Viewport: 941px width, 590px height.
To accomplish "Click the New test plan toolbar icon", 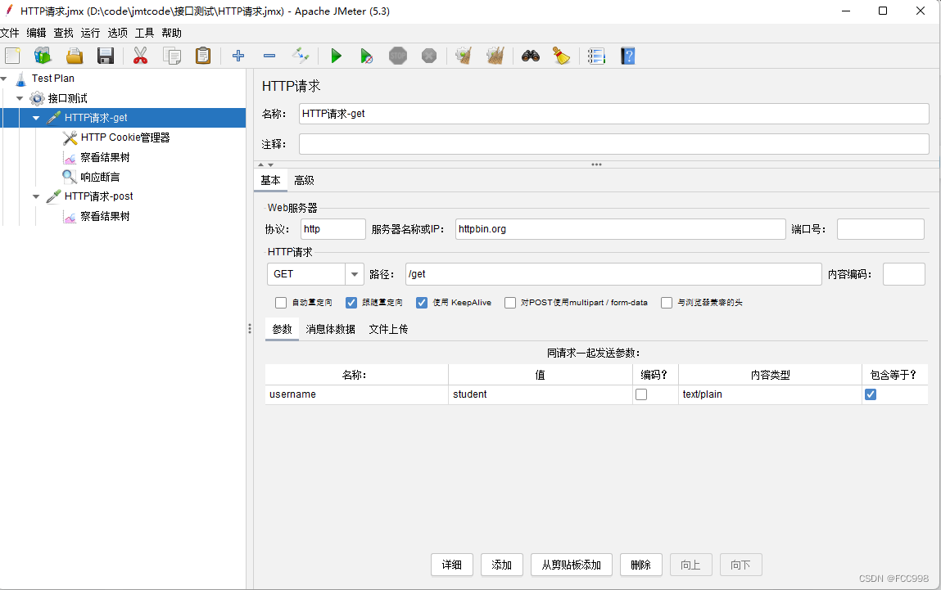I will tap(12, 56).
